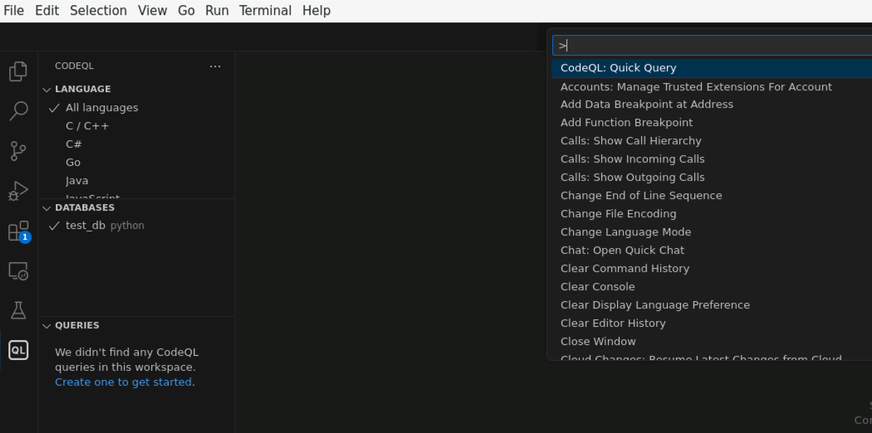Choose Change Language Mode command

point(711,232)
